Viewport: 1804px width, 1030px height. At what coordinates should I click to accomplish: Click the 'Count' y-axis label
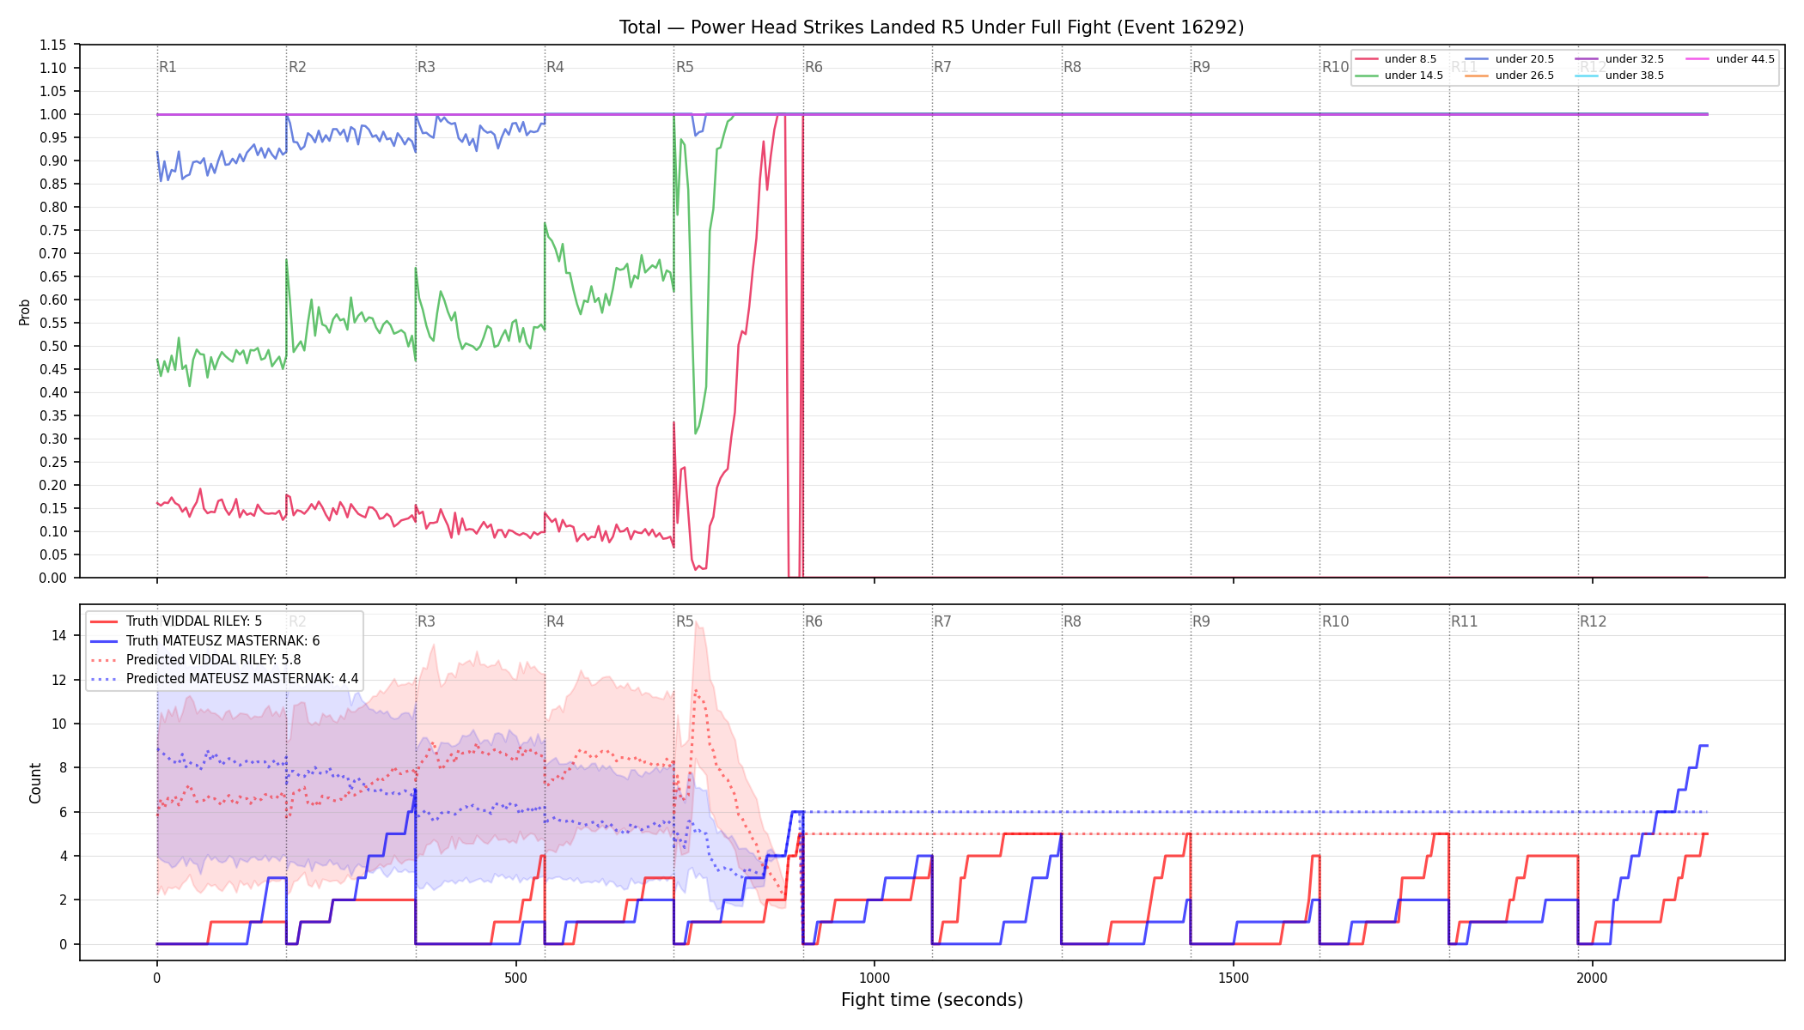35,783
